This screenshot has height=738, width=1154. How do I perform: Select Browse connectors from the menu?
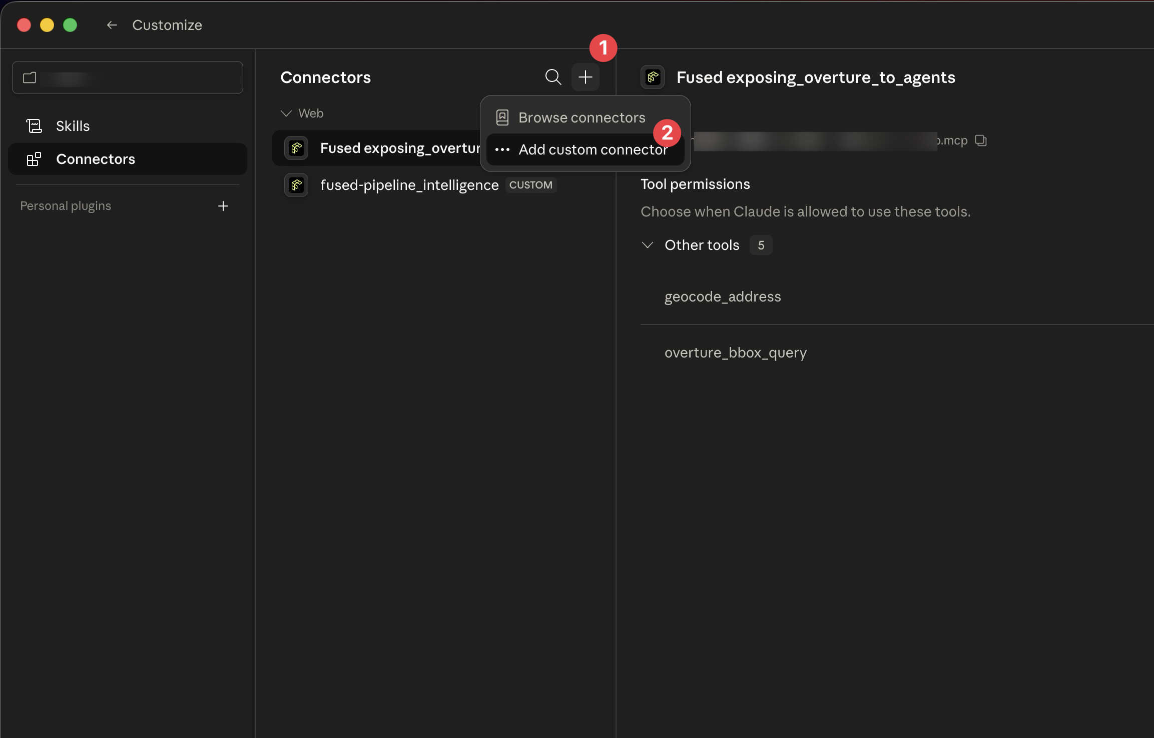point(585,117)
